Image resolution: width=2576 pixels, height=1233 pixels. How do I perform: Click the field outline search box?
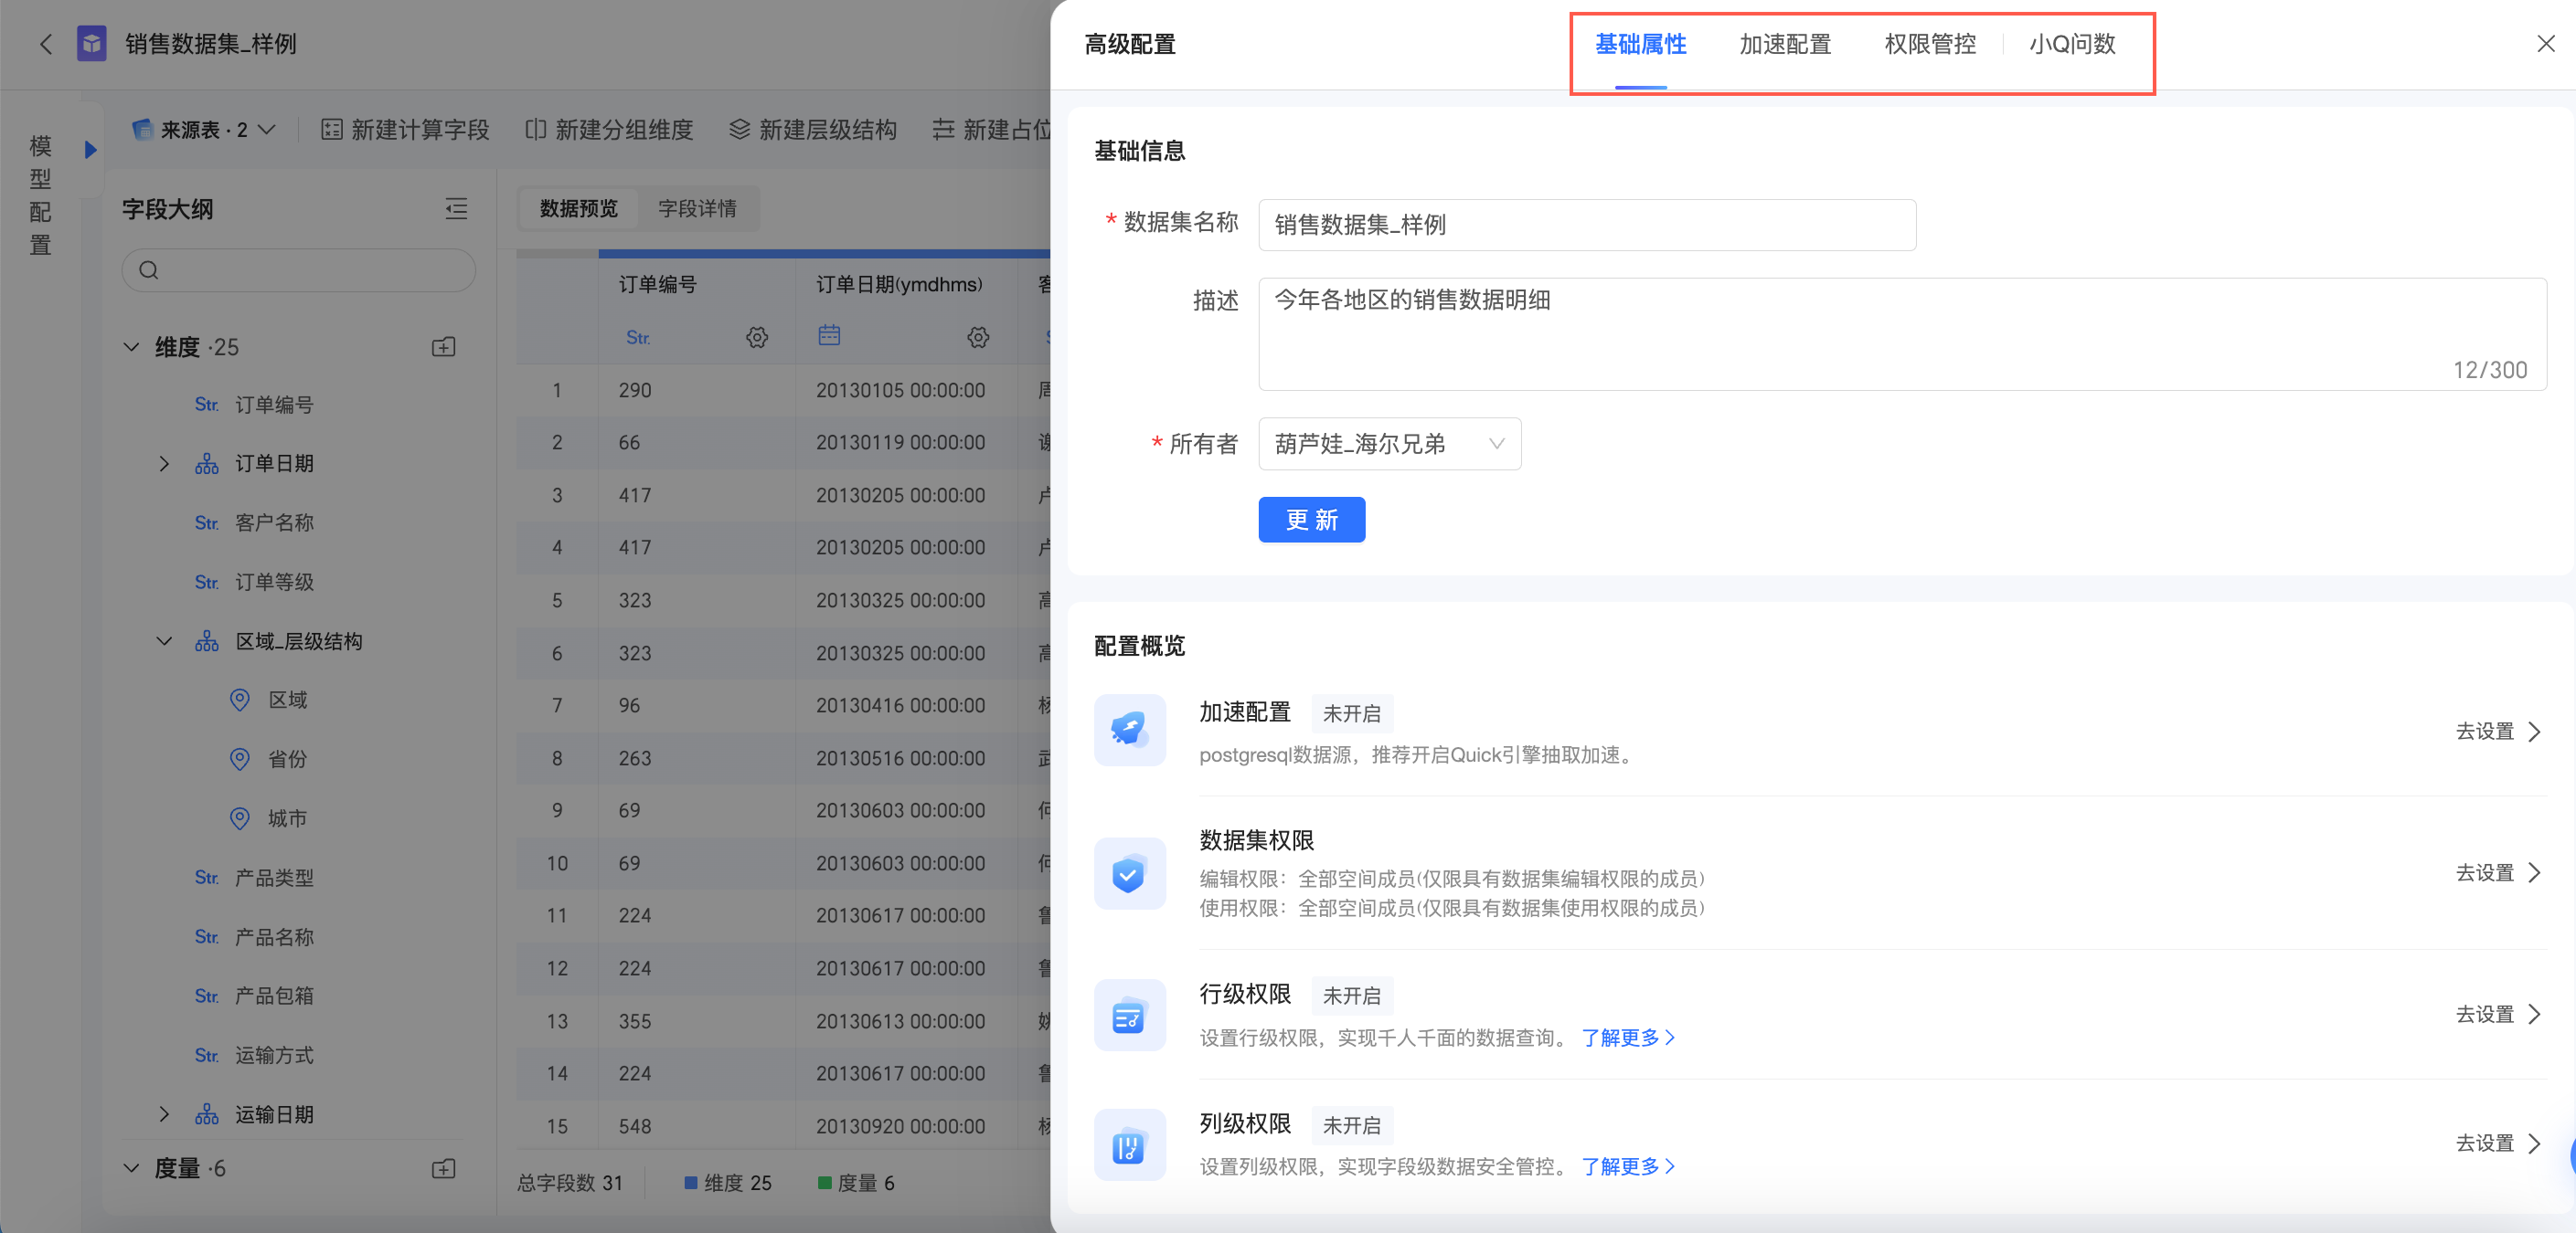click(298, 269)
